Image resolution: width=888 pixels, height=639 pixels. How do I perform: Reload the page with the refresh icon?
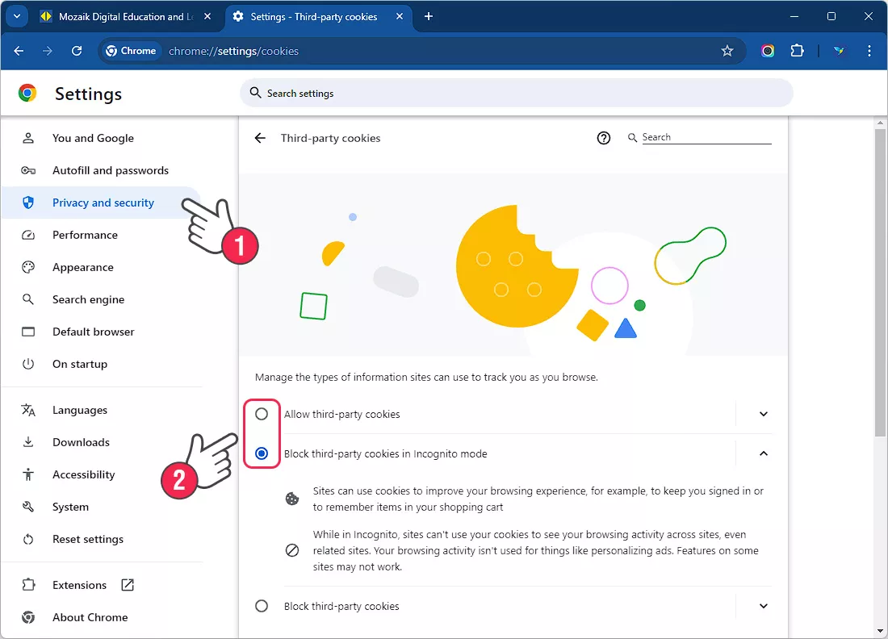(77, 51)
